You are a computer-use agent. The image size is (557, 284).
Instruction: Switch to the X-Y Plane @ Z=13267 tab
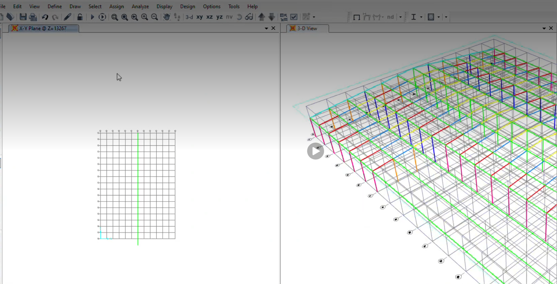coord(43,28)
